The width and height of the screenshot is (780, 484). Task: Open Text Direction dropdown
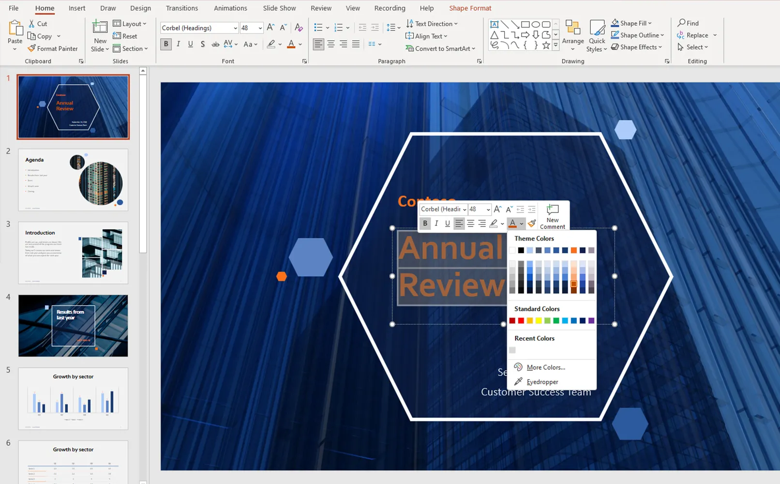coord(432,23)
